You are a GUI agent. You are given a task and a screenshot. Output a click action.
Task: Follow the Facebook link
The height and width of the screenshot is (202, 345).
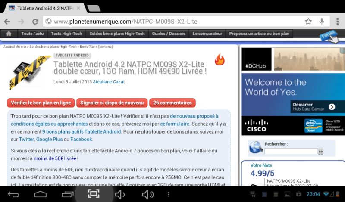click(81, 140)
